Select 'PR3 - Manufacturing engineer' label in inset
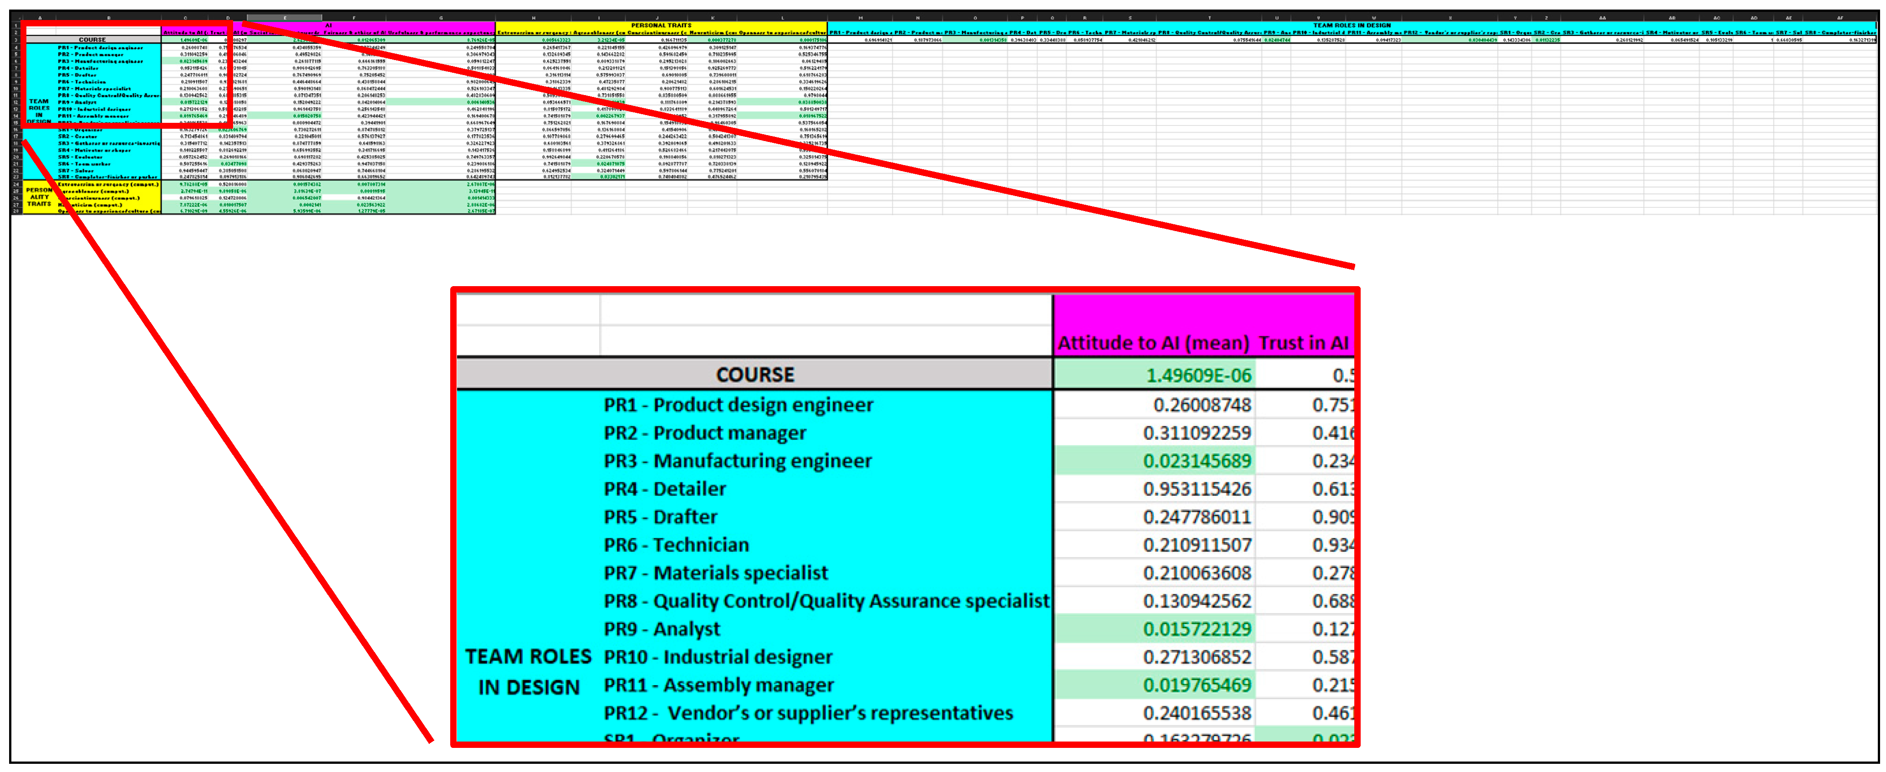The height and width of the screenshot is (772, 1886). 737,461
